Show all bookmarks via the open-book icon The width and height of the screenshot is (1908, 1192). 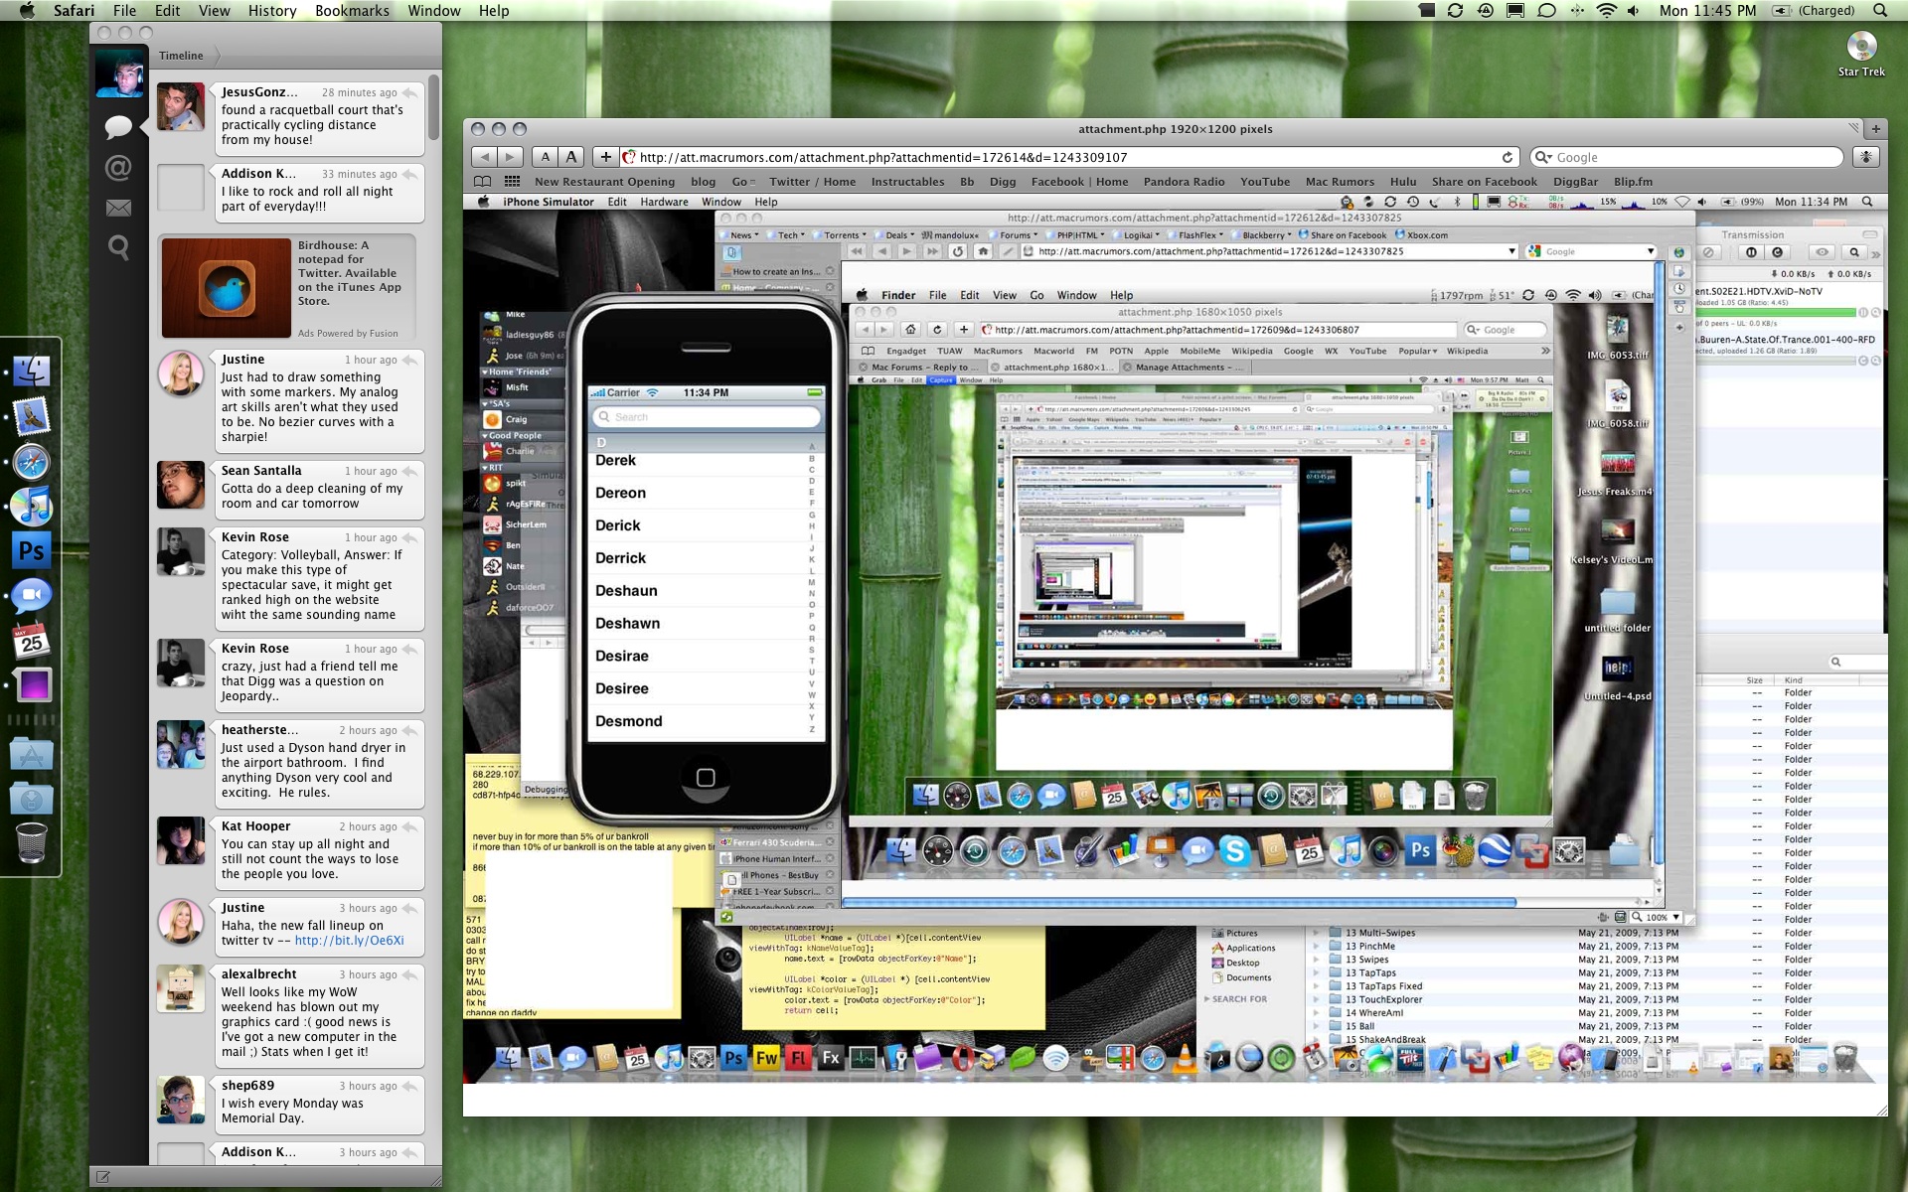(483, 182)
